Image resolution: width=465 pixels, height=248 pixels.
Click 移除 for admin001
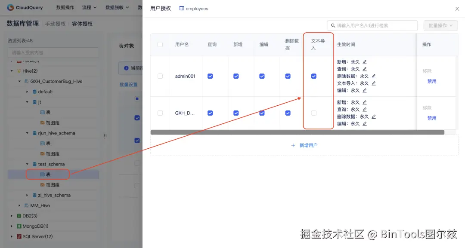(x=427, y=71)
